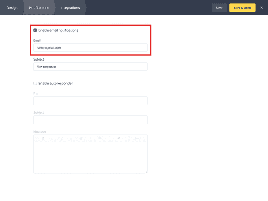Insert a variable in the Message editor

138,138
